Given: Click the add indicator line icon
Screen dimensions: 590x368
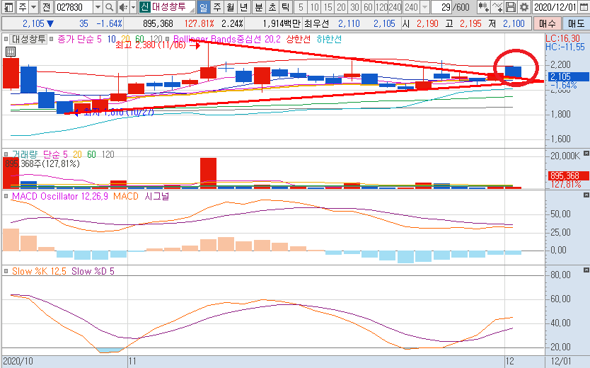Looking at the screenshot, I should (497, 7).
